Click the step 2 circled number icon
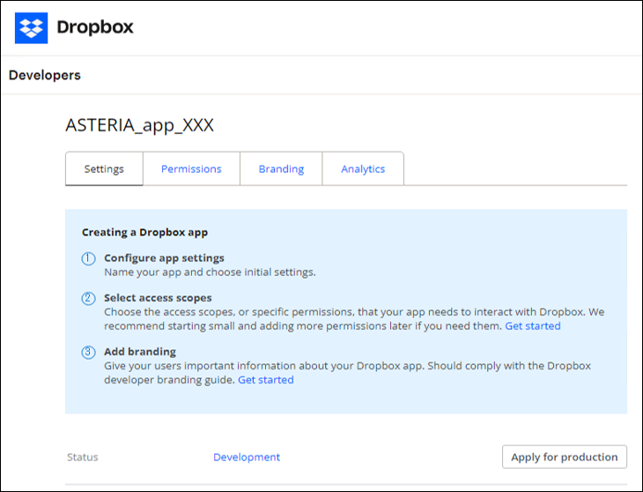Screen dimensions: 643x492 [88, 298]
